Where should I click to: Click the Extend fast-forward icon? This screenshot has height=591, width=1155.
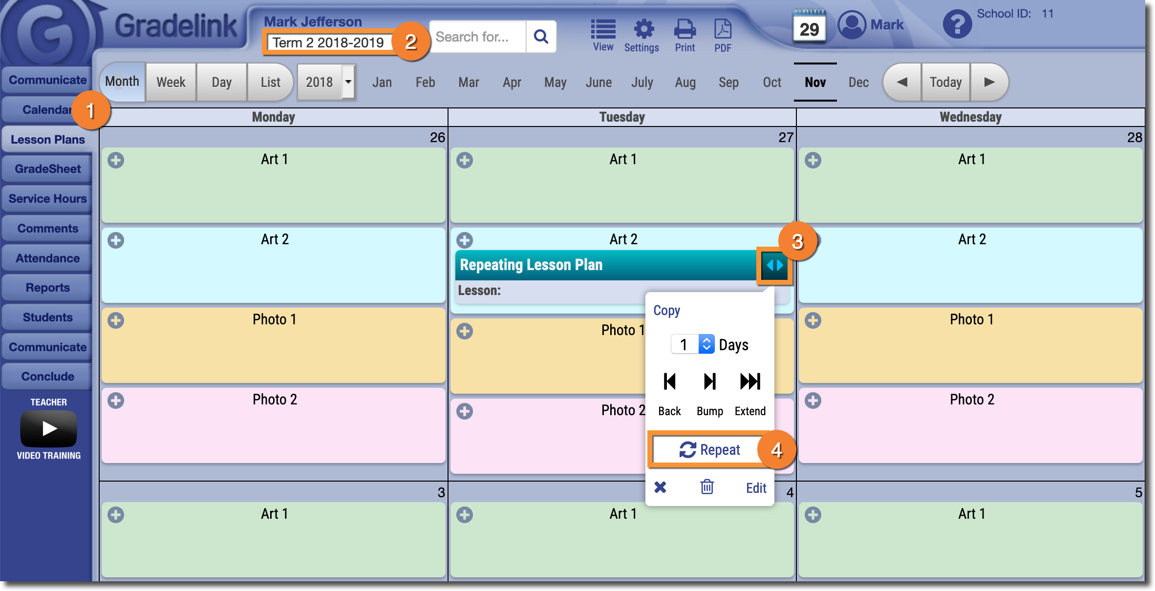[x=750, y=381]
